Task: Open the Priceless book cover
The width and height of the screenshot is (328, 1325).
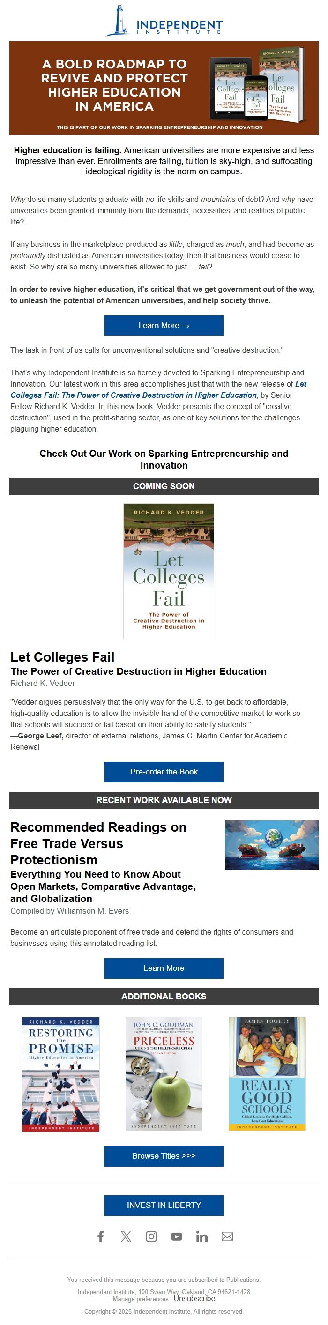Action: (x=164, y=1074)
